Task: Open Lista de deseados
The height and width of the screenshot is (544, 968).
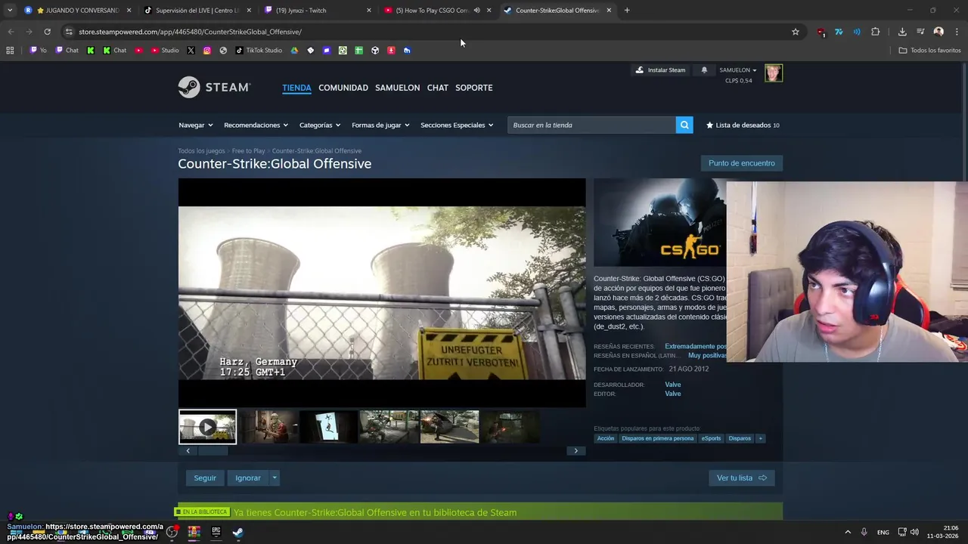Action: [743, 125]
